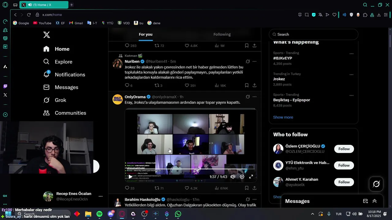Open taskbar clock showing 10:18 PM
This screenshot has height=220, width=392.
point(374,214)
